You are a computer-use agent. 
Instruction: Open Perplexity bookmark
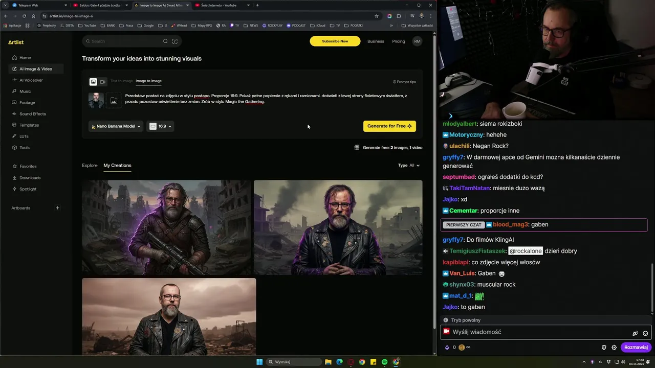tap(47, 25)
